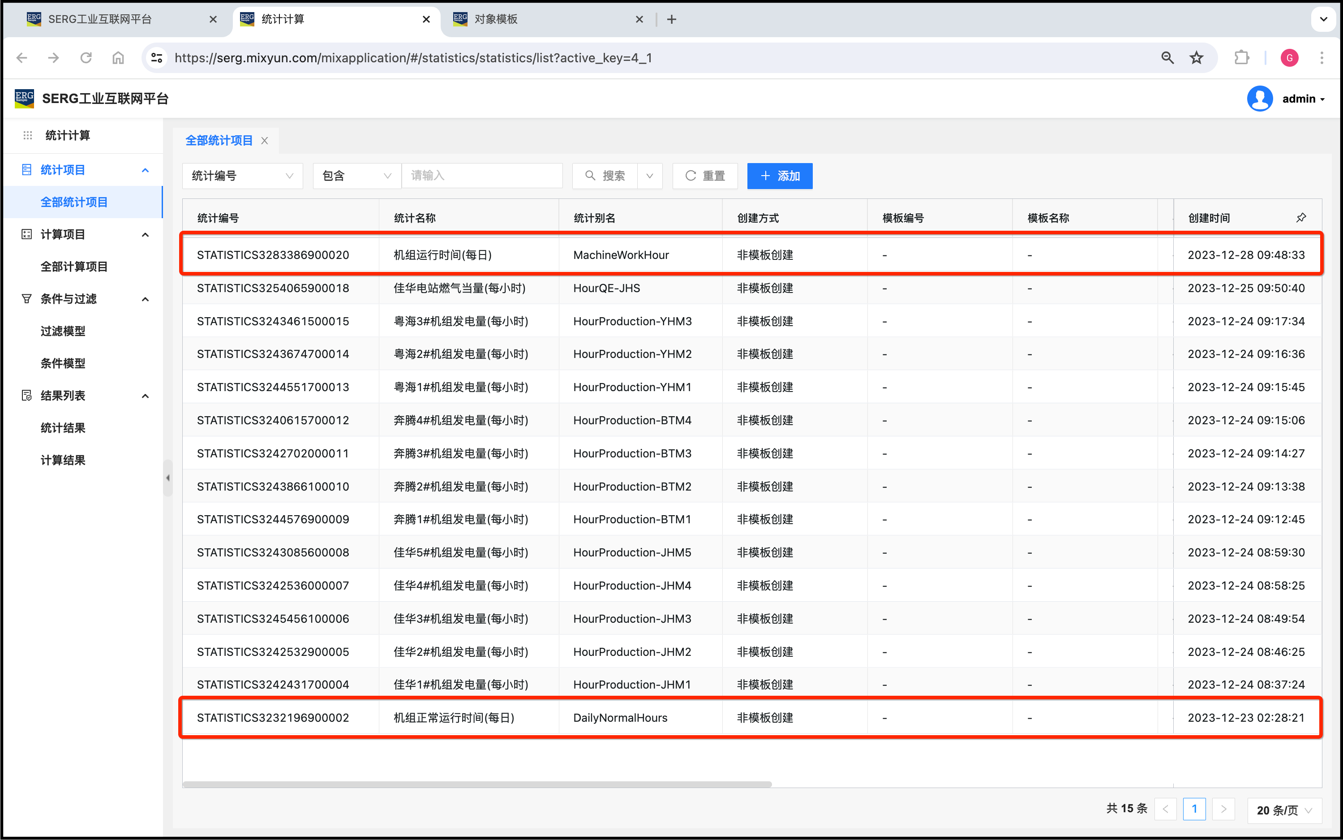Bookmark page with the star icon

(1197, 58)
